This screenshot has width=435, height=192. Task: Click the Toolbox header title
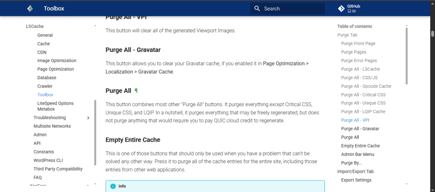54,9
